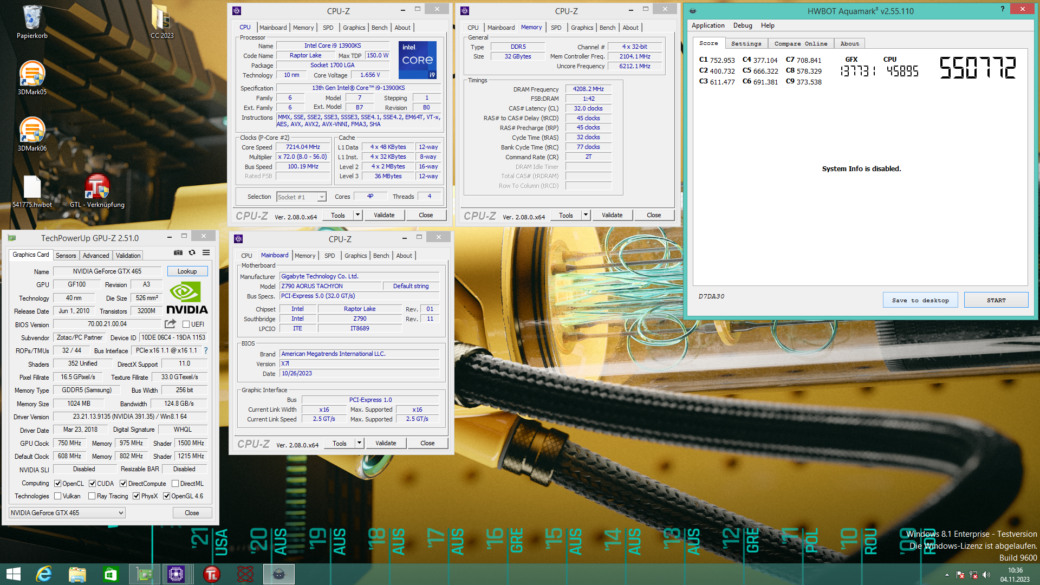Launch the 3DMark06 desktop shortcut

32,134
